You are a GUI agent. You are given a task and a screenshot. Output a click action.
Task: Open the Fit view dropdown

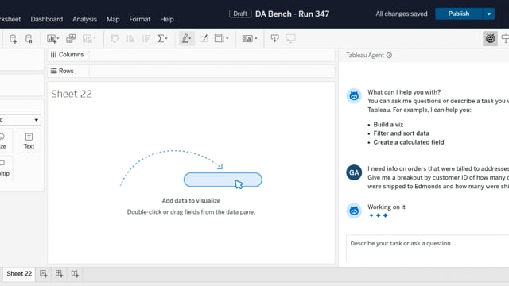point(221,39)
